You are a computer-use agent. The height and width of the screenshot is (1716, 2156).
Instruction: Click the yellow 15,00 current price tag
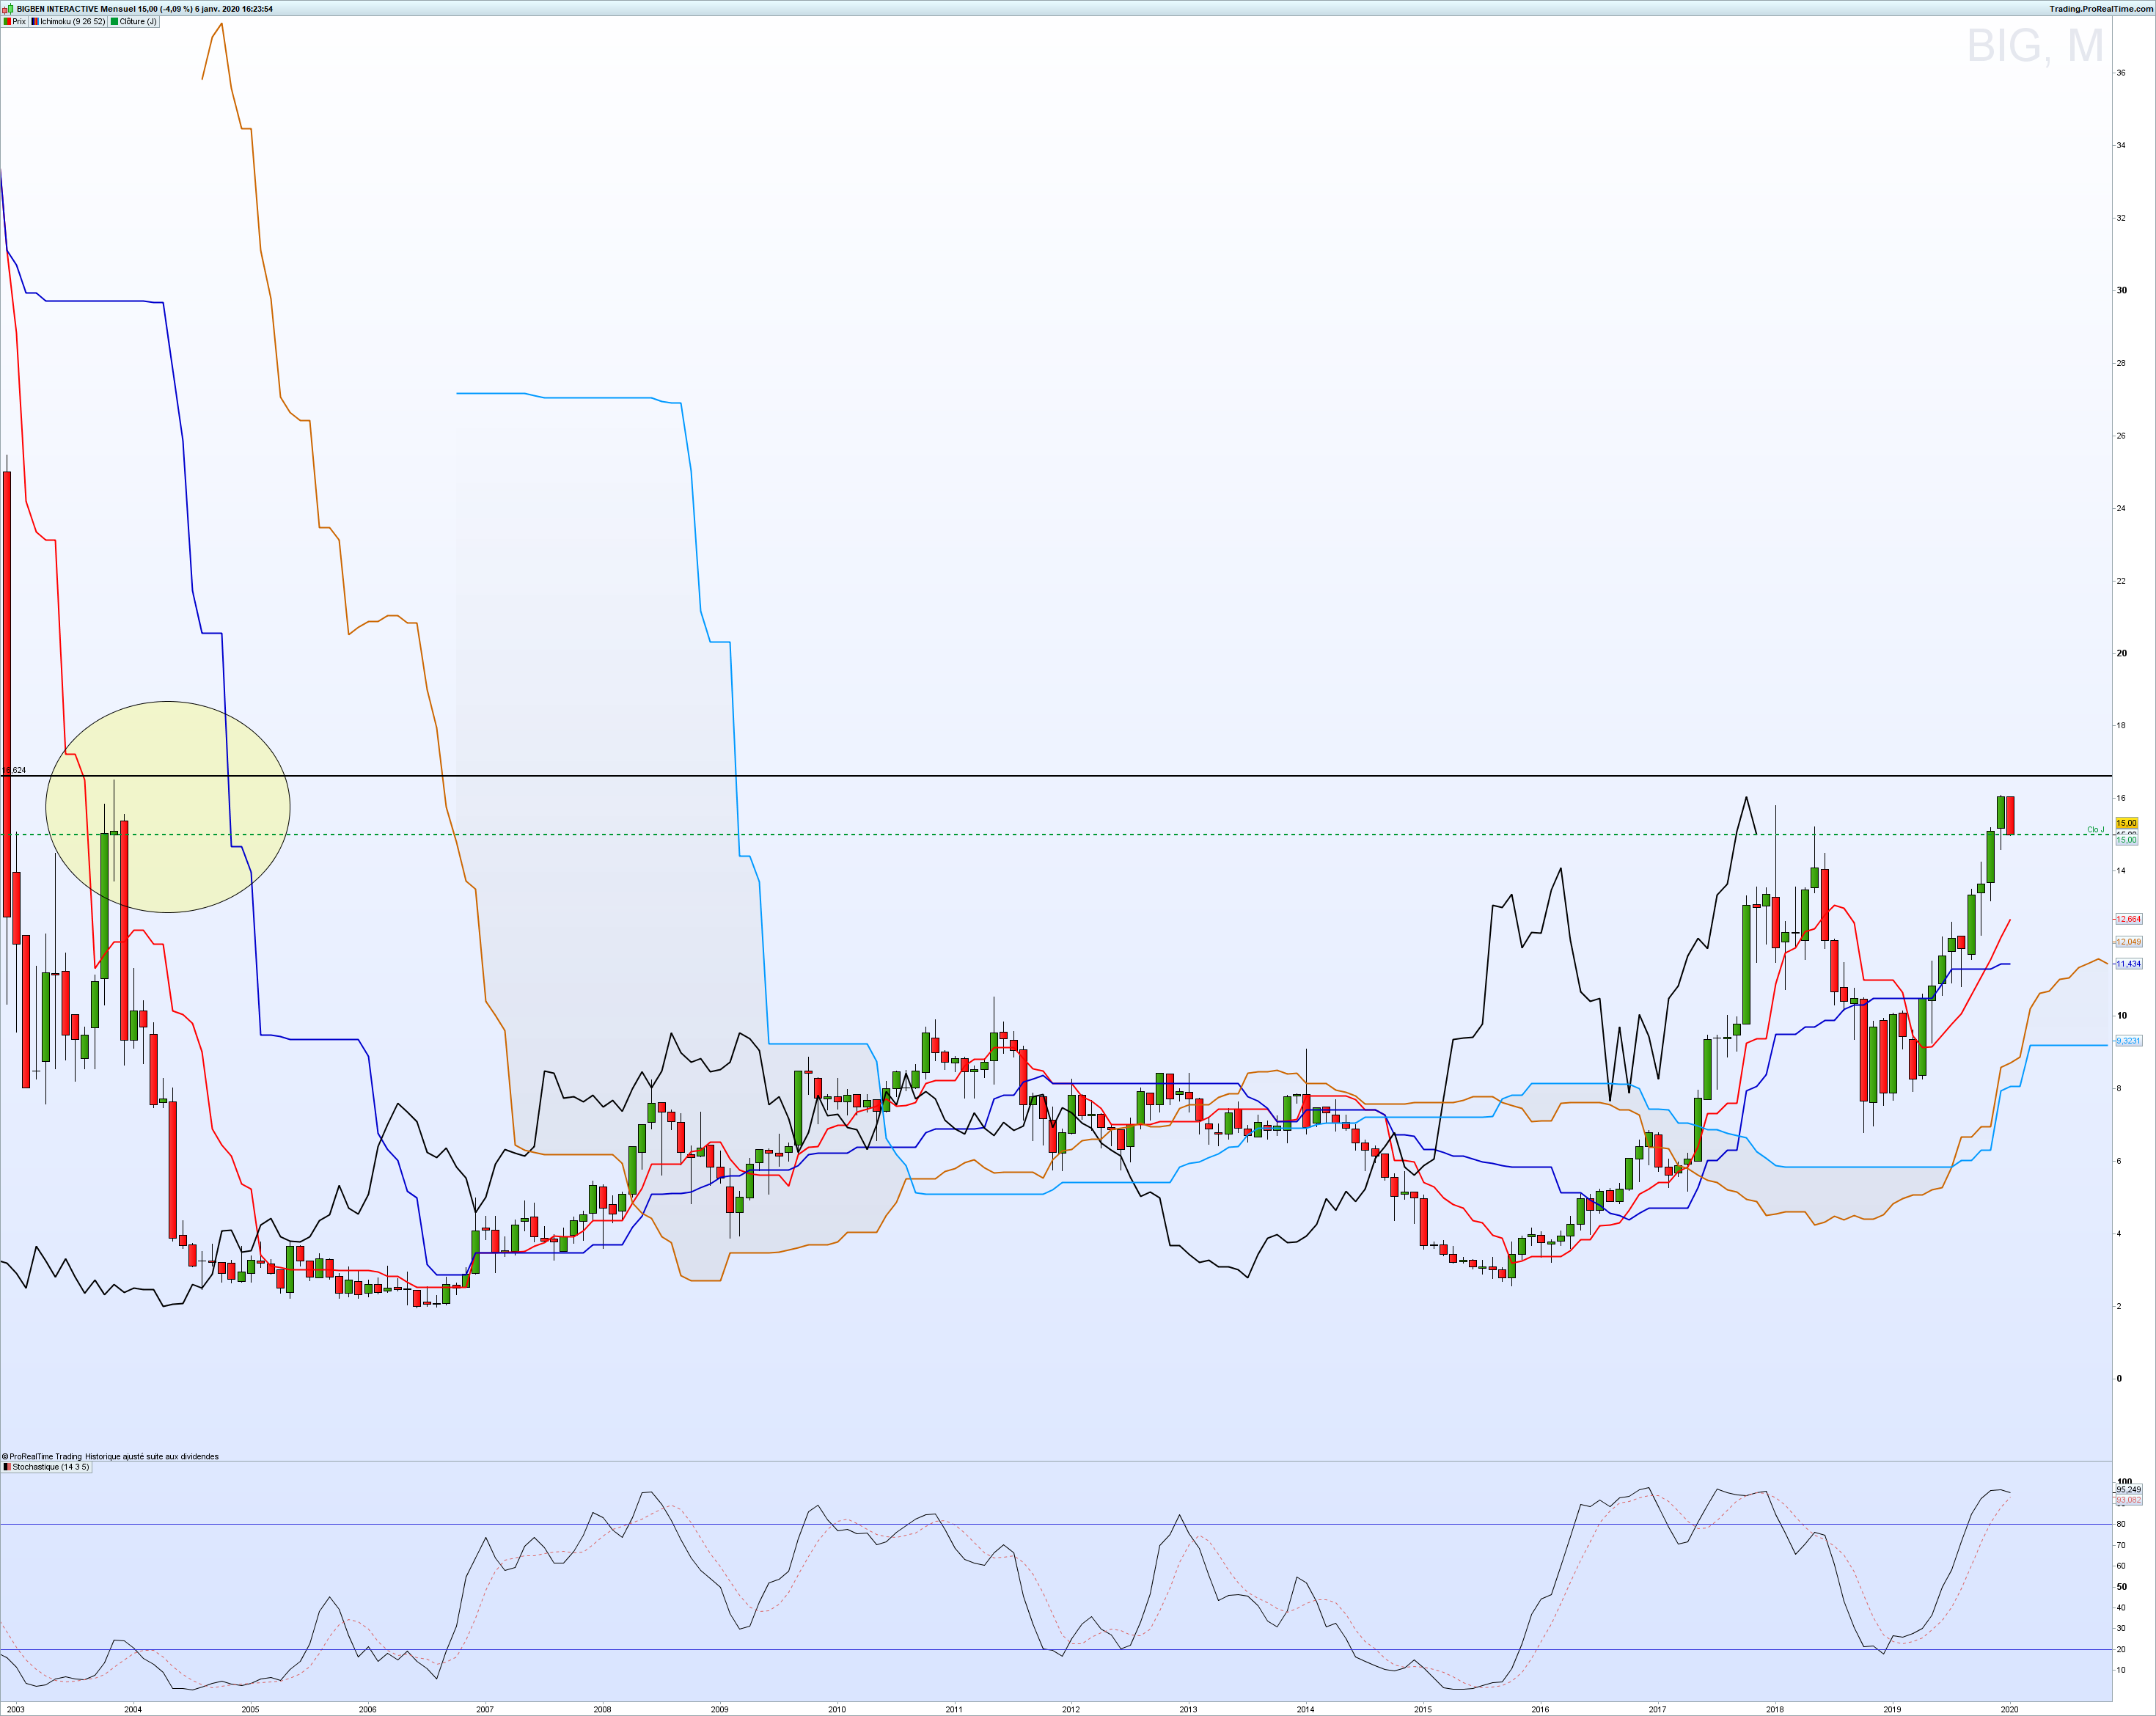tap(2126, 823)
